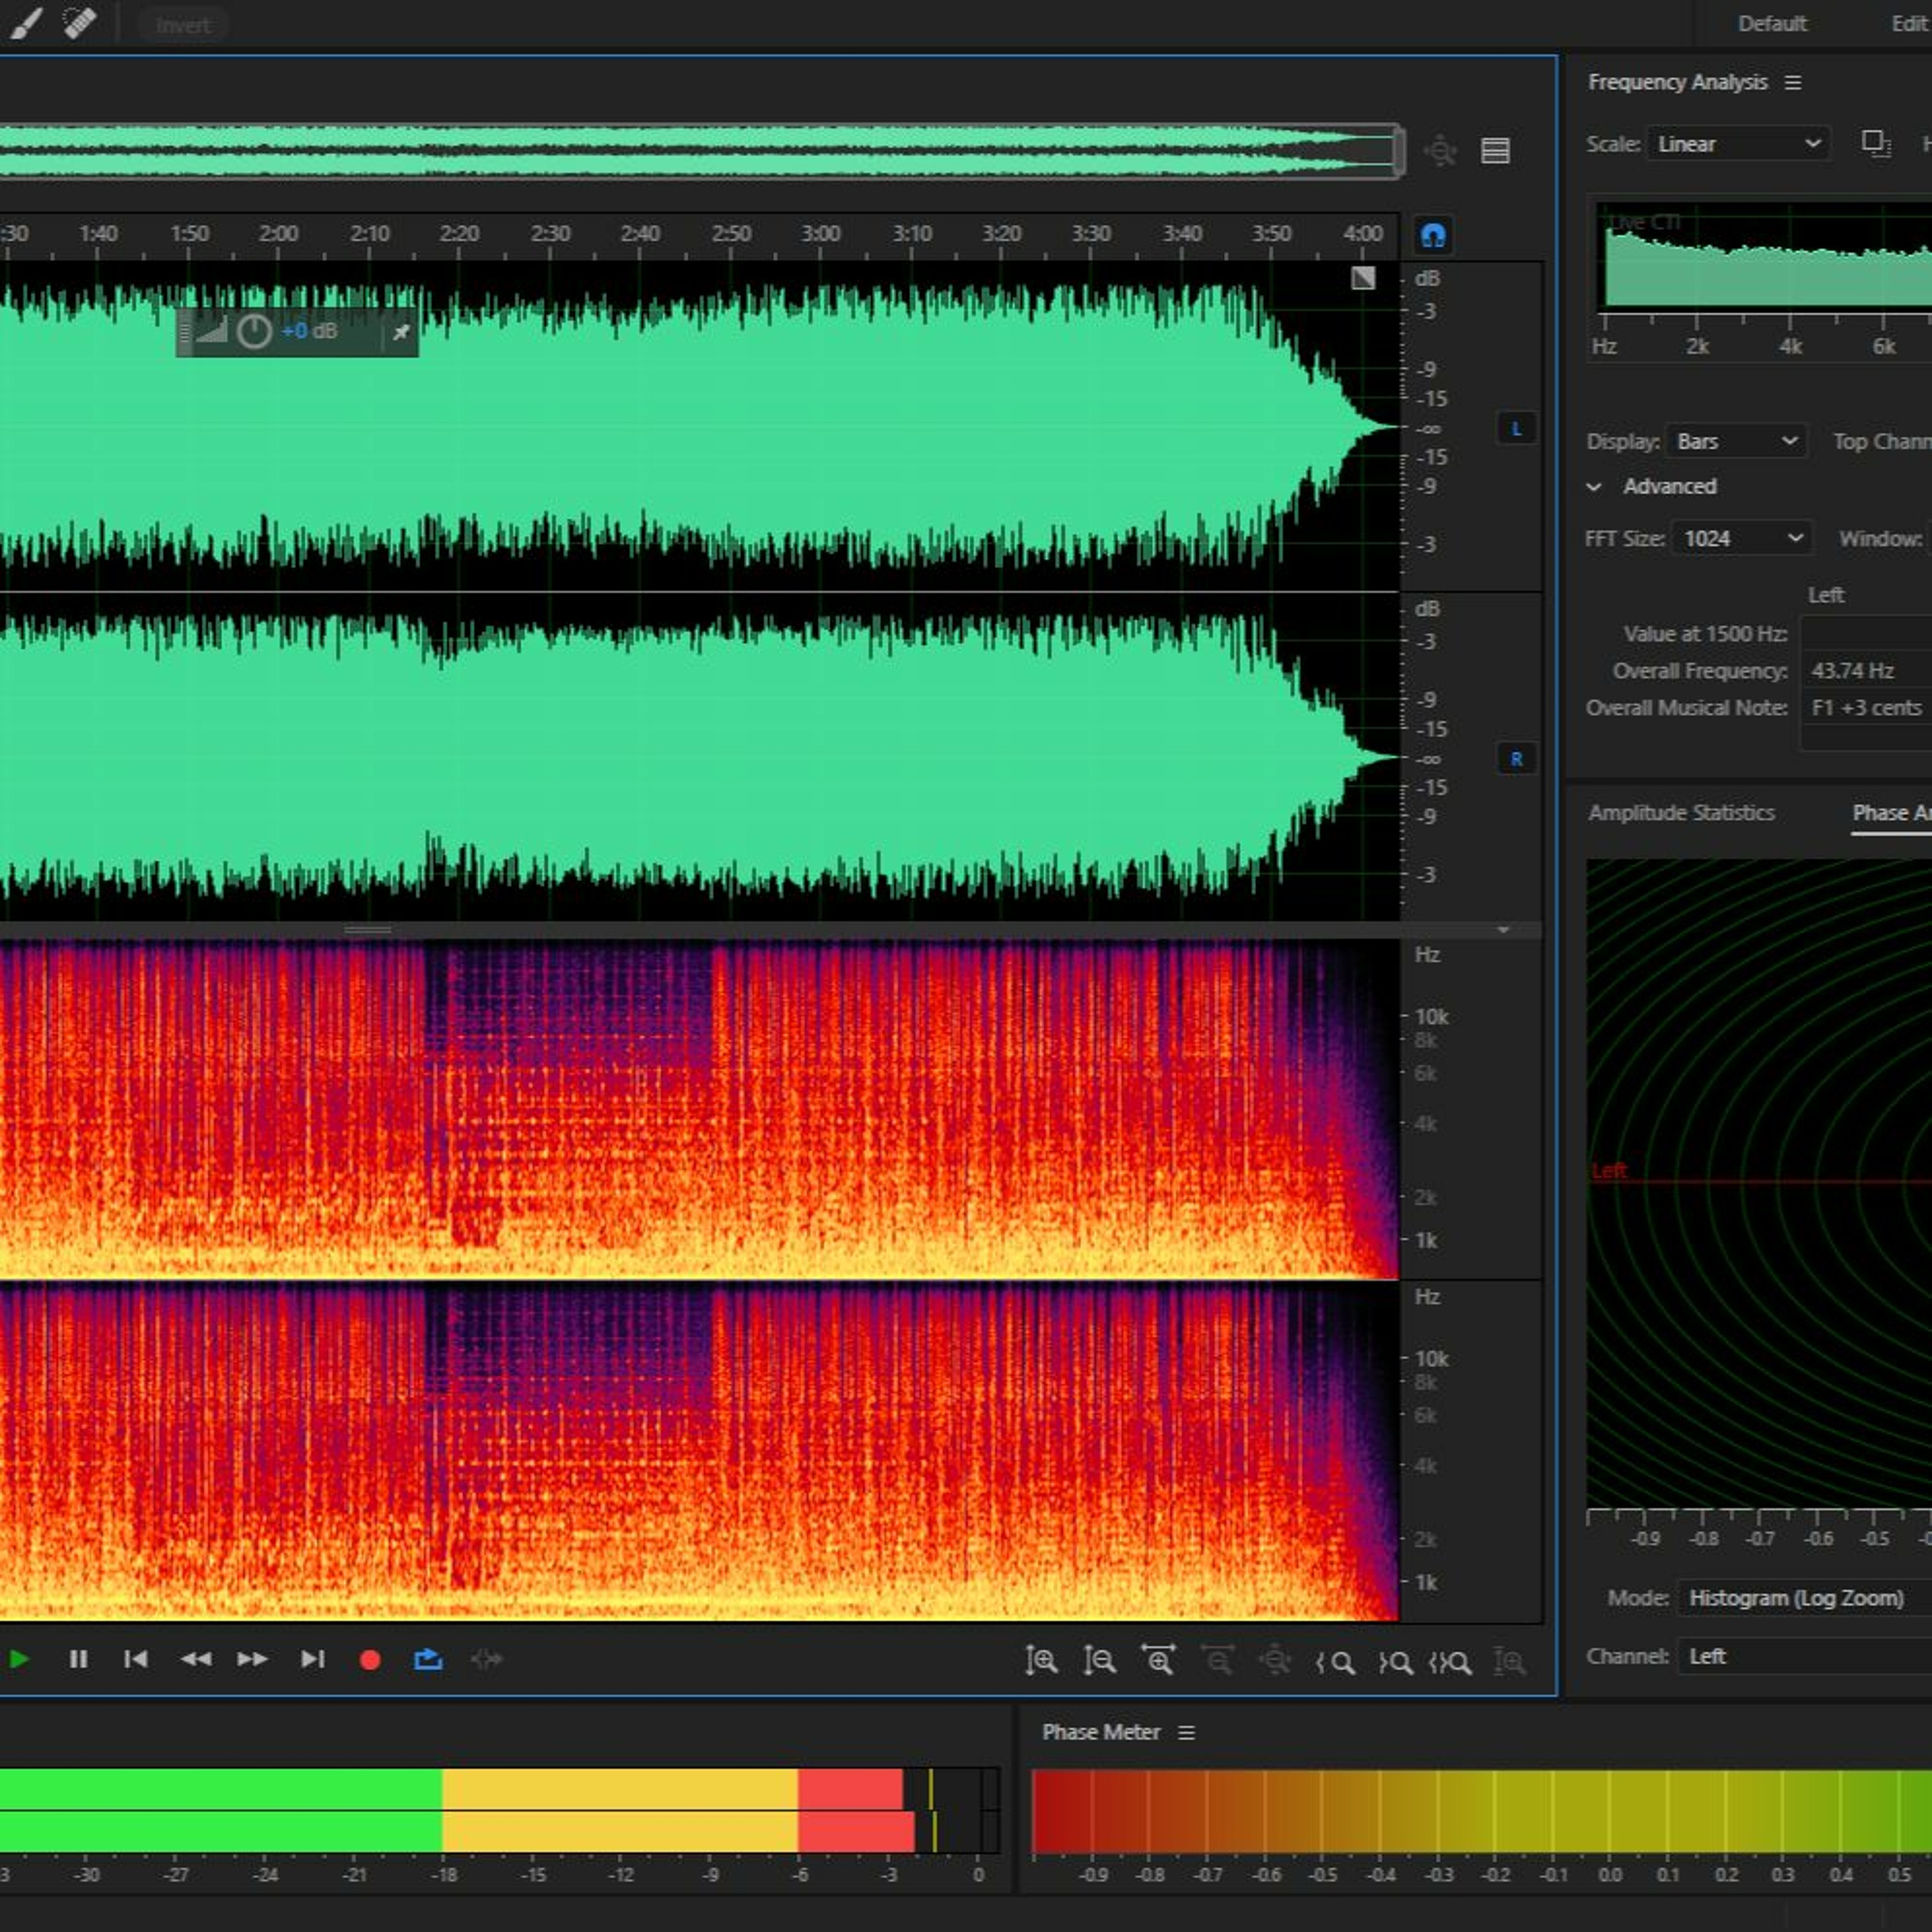Zoom in amplitude icon
The image size is (1932, 1932).
[x=1041, y=1661]
